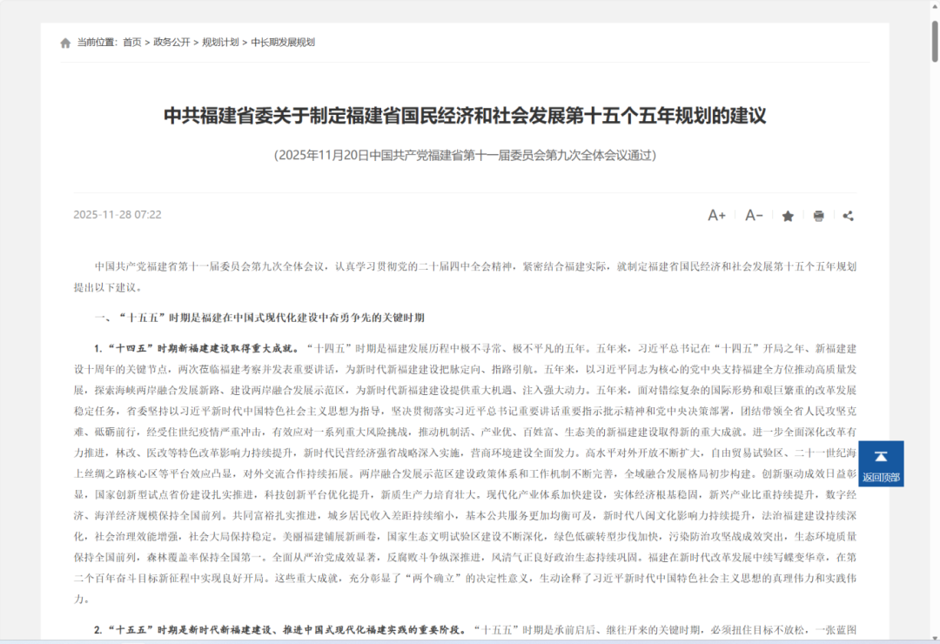This screenshot has width=940, height=644.
Task: Decrease font size with the A- icon
Action: [752, 215]
